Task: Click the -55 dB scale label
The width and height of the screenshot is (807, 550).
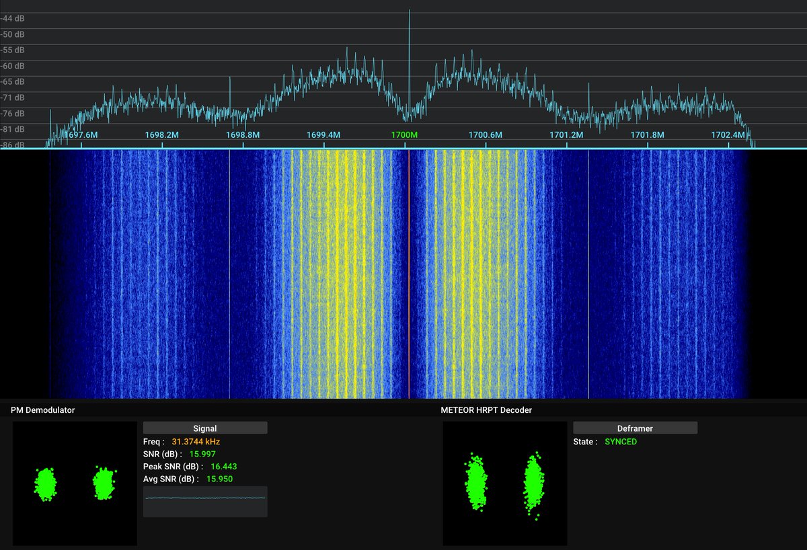Action: coord(13,50)
